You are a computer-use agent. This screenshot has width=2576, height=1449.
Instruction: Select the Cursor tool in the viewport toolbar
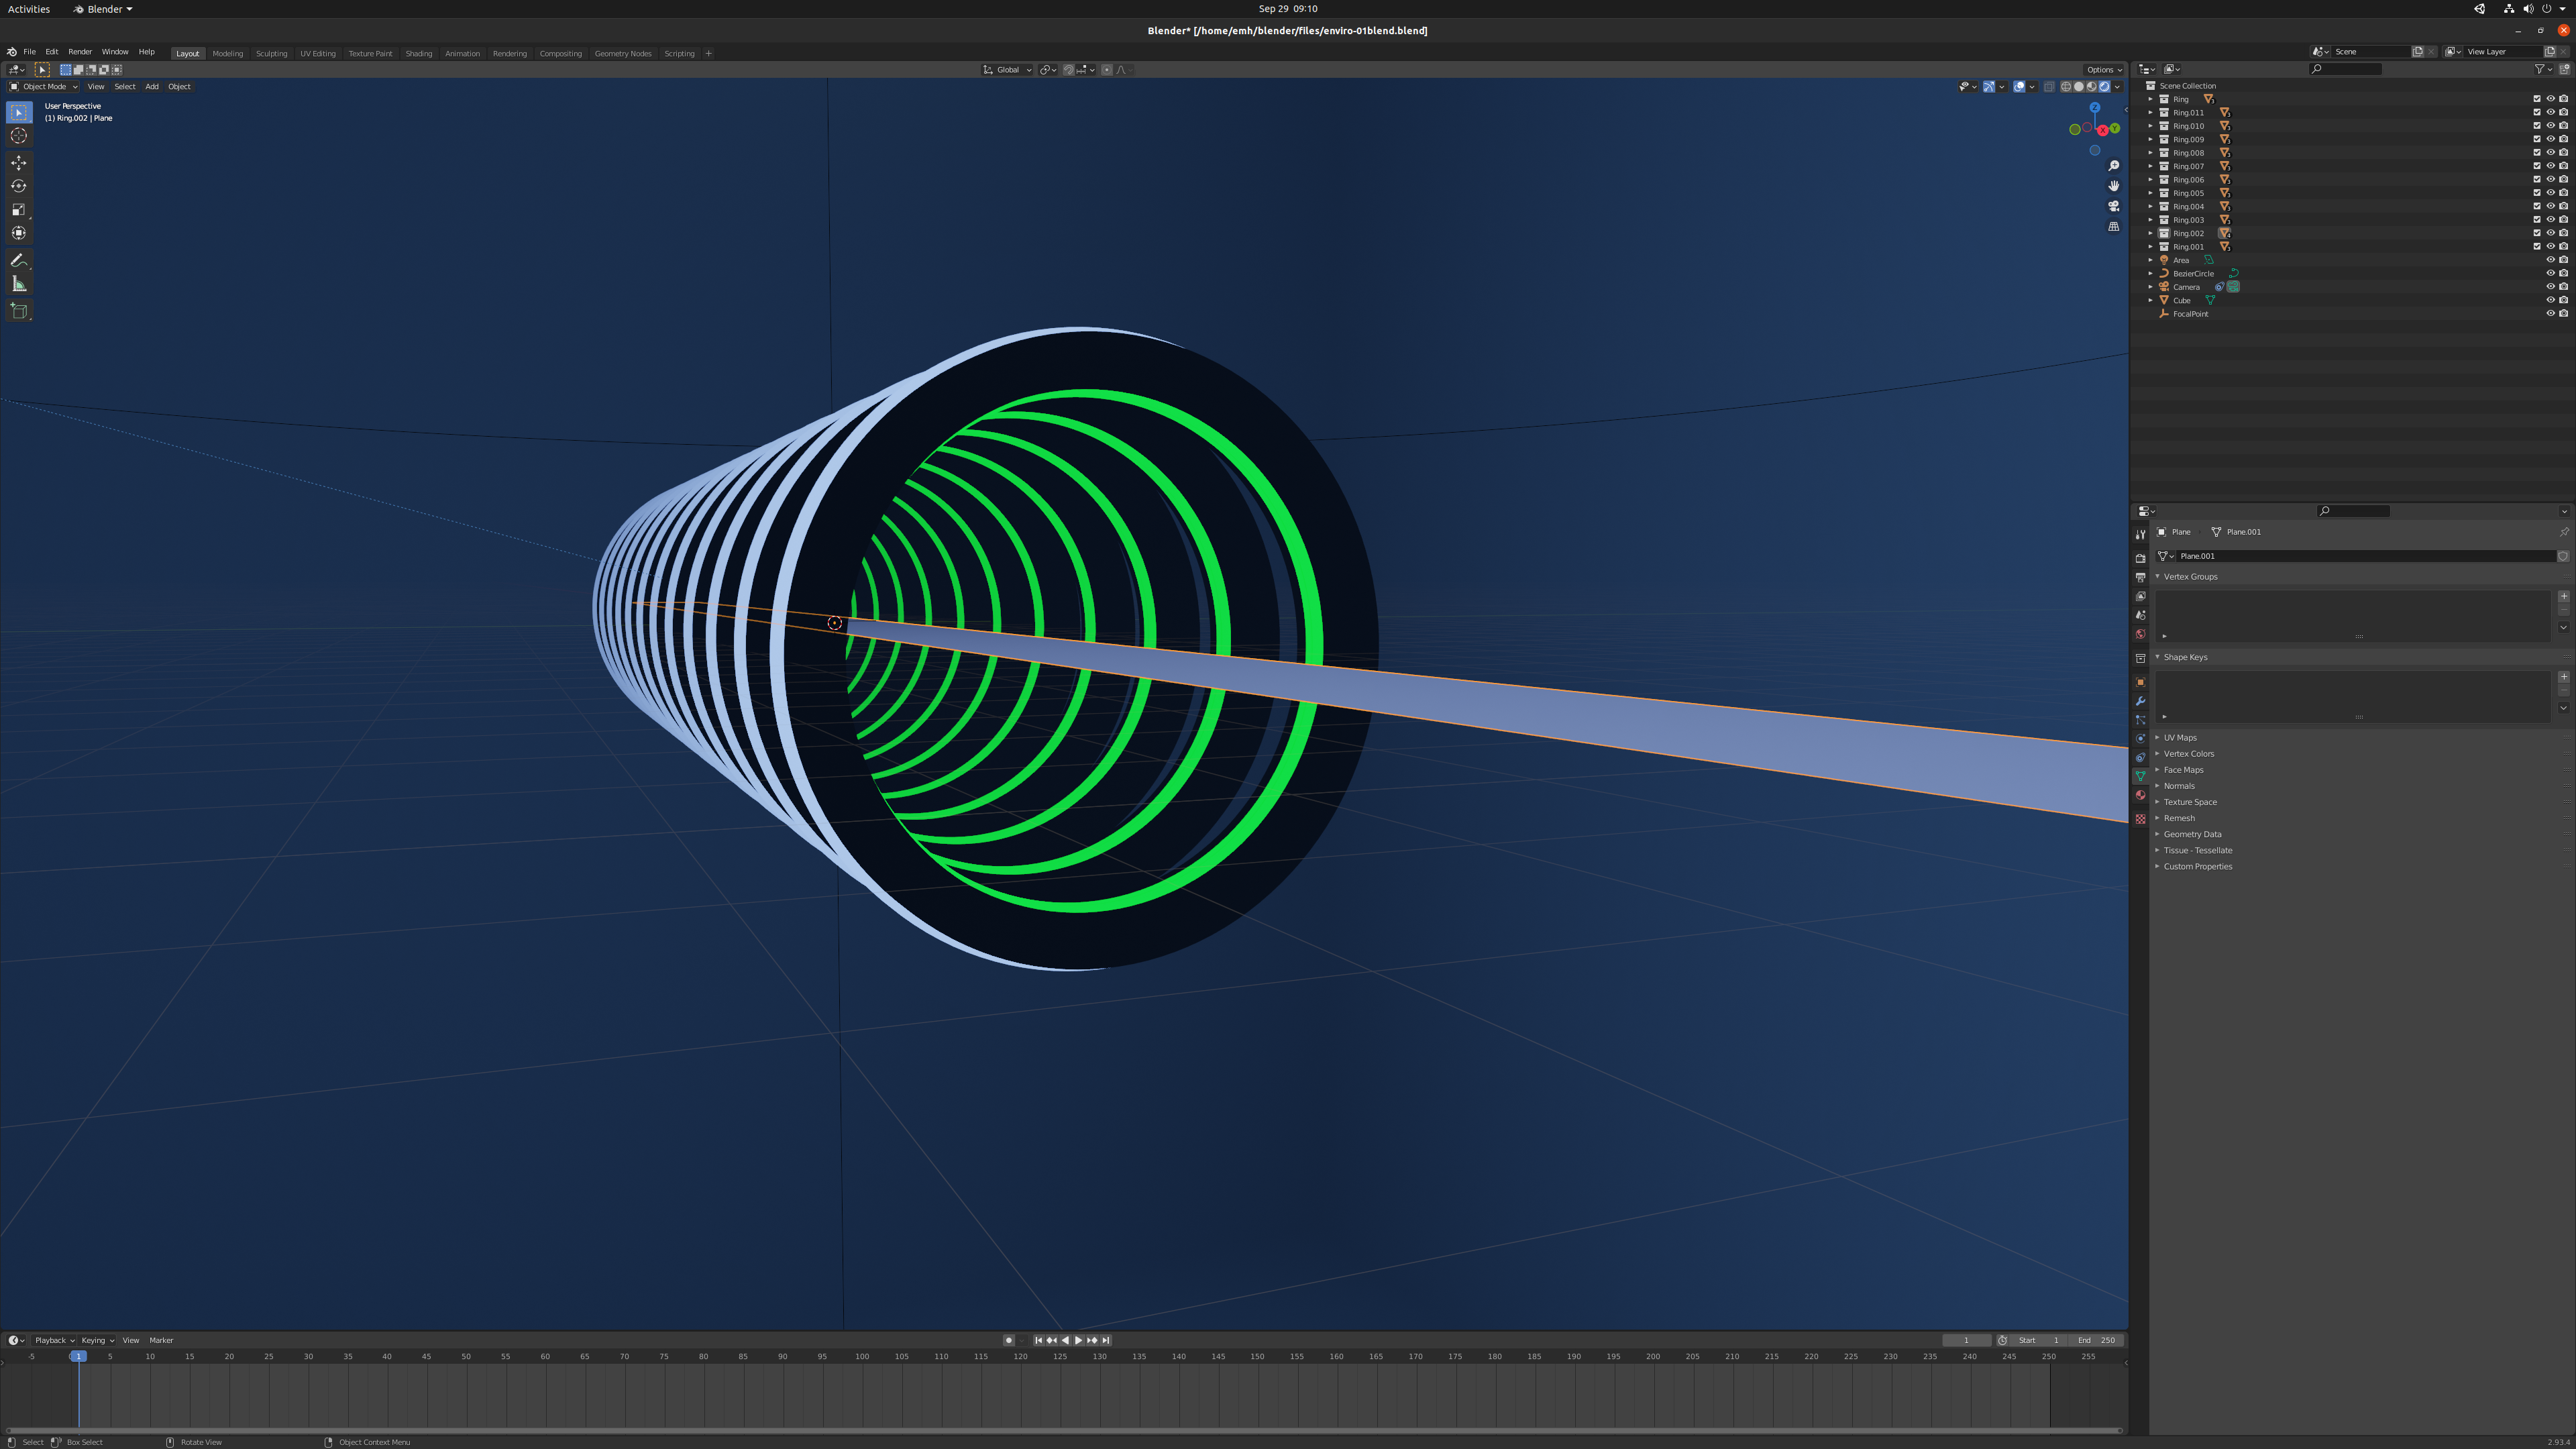(19, 136)
